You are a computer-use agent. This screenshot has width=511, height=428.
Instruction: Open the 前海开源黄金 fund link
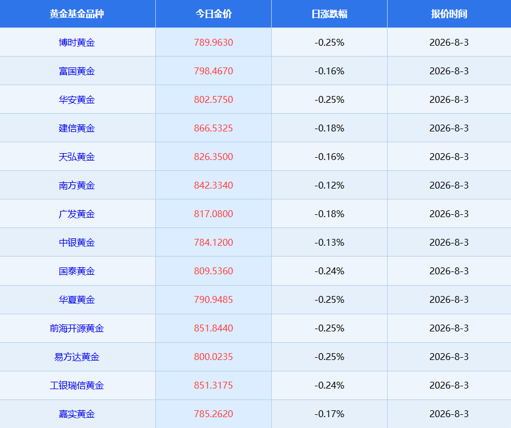coord(77,328)
